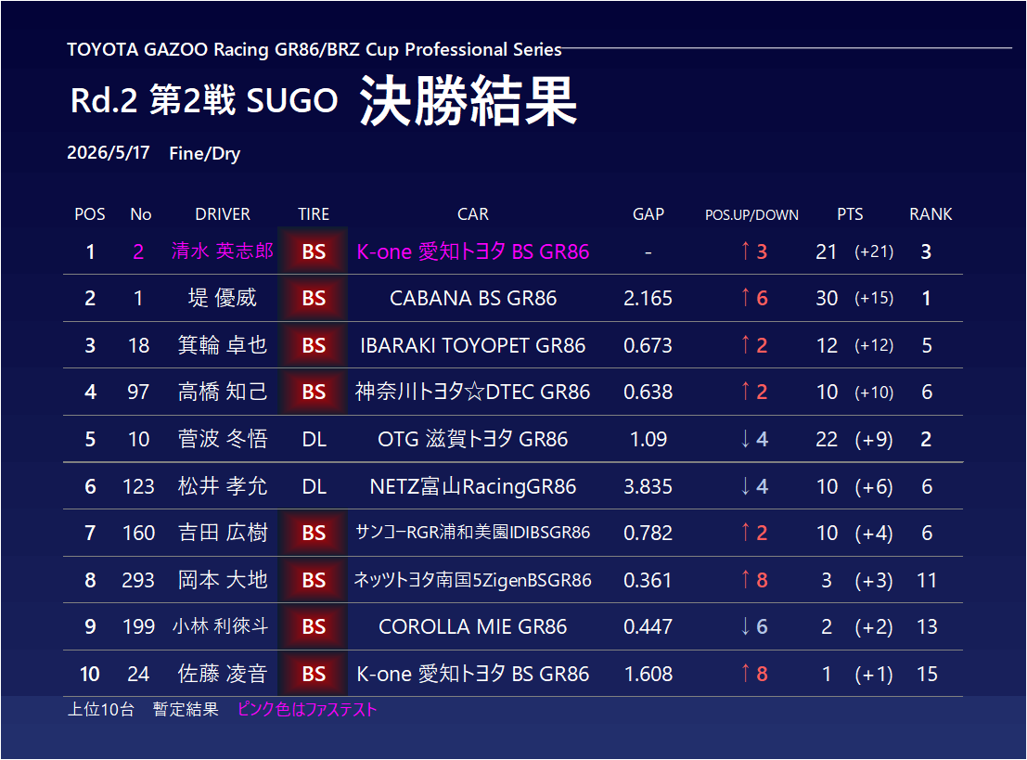
Task: Select driver name 高橋 知己
Action: click(x=223, y=392)
